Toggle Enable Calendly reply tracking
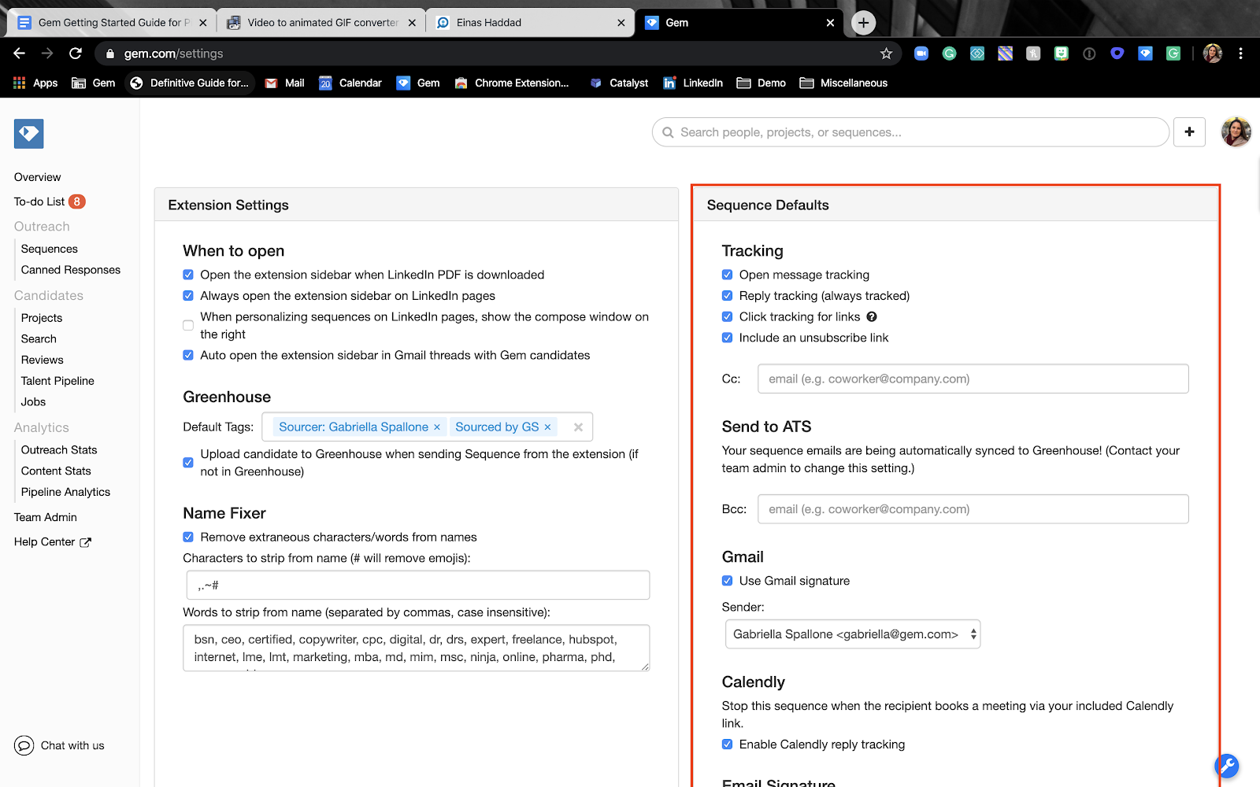 (727, 745)
